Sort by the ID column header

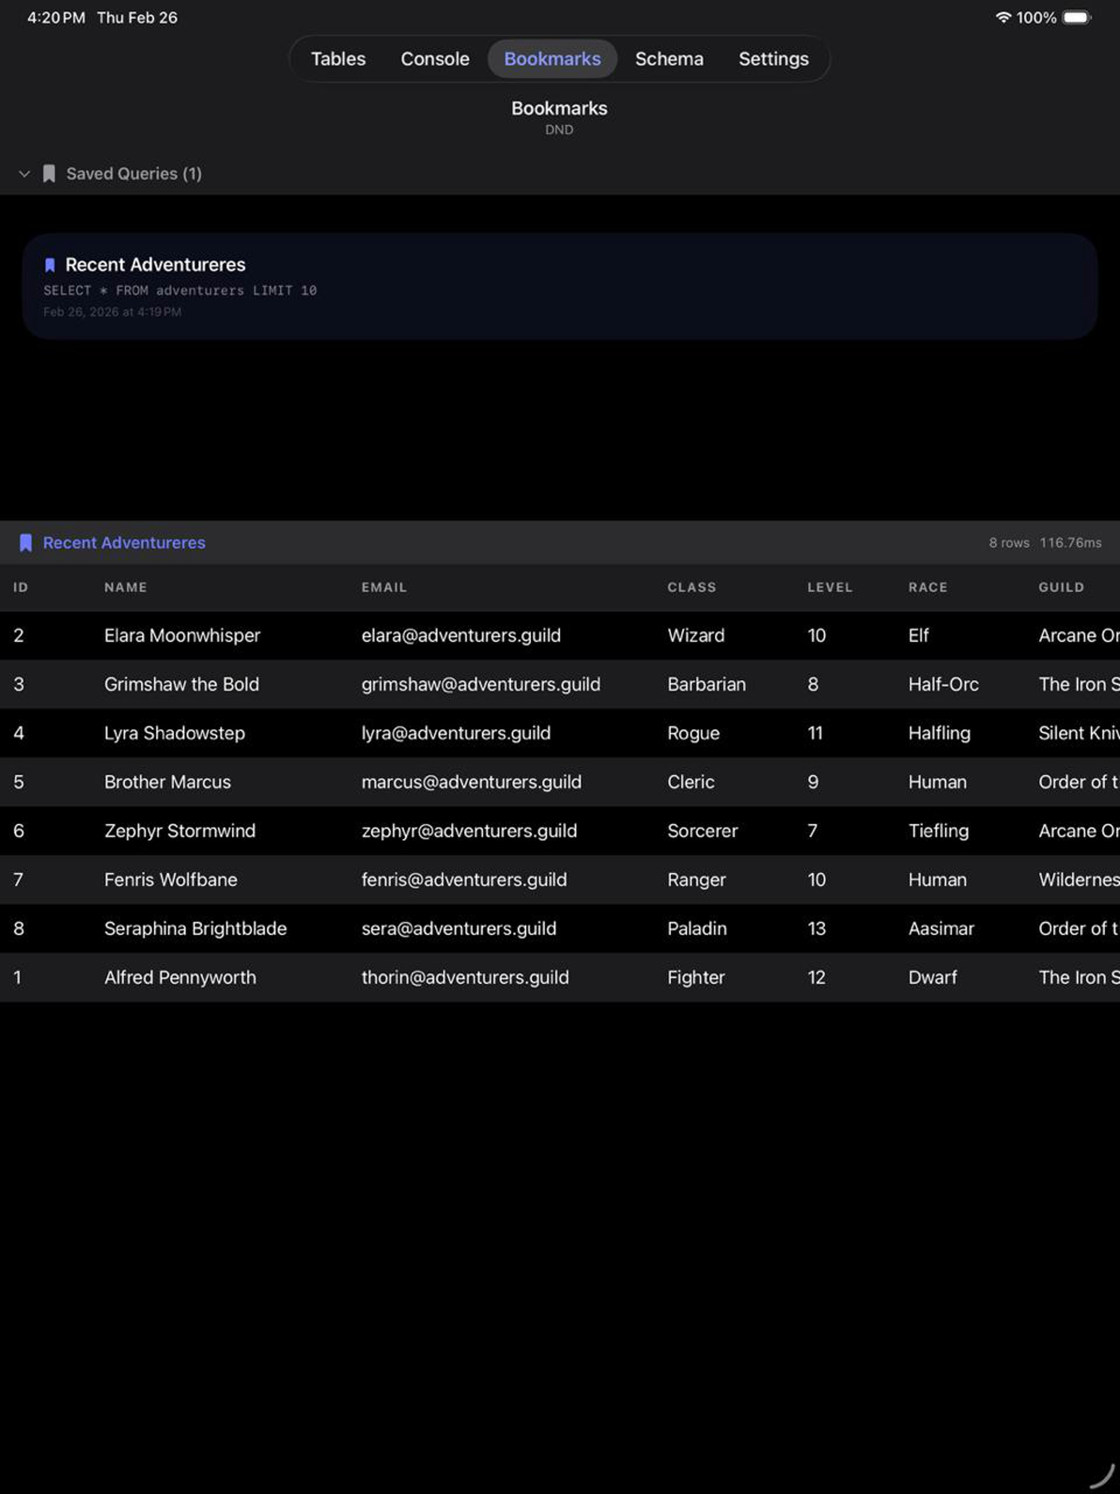point(21,587)
